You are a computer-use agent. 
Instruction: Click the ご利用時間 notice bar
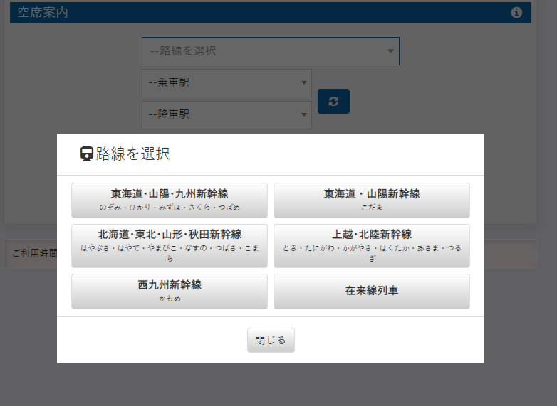pos(32,254)
